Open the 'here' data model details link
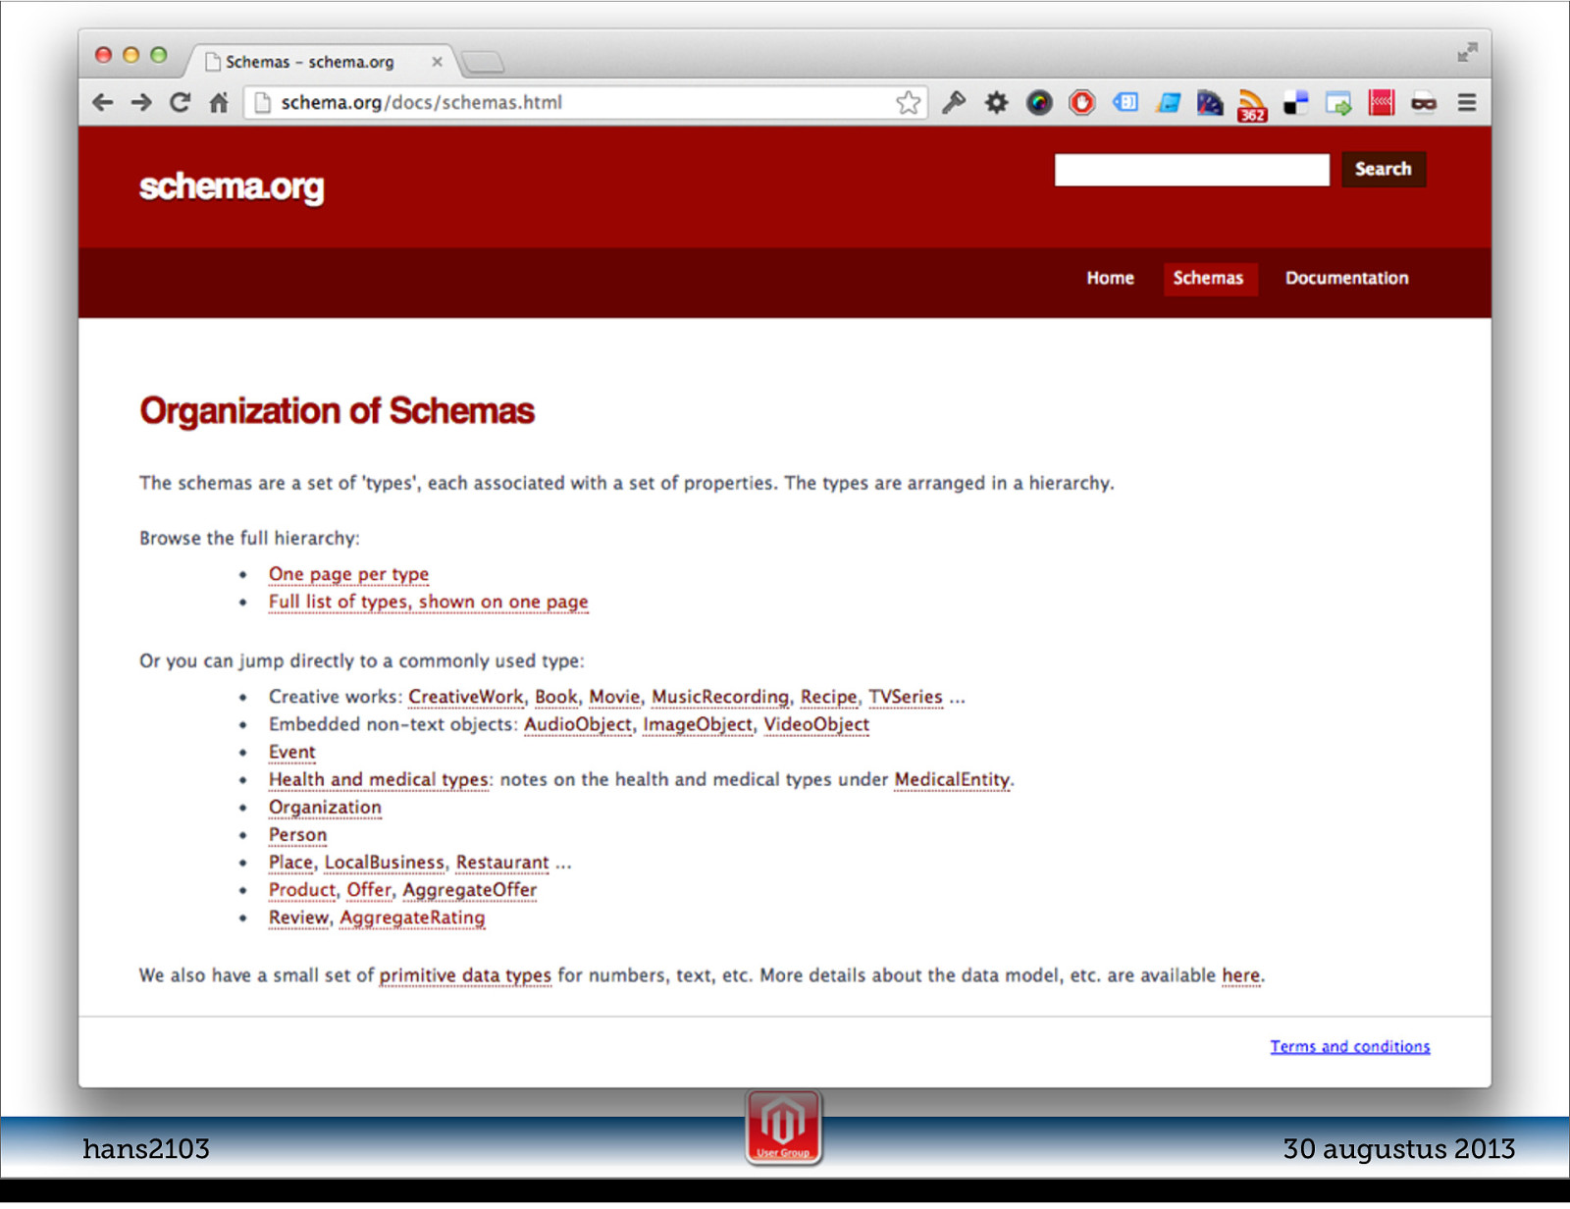This screenshot has height=1209, width=1570. pos(1240,975)
